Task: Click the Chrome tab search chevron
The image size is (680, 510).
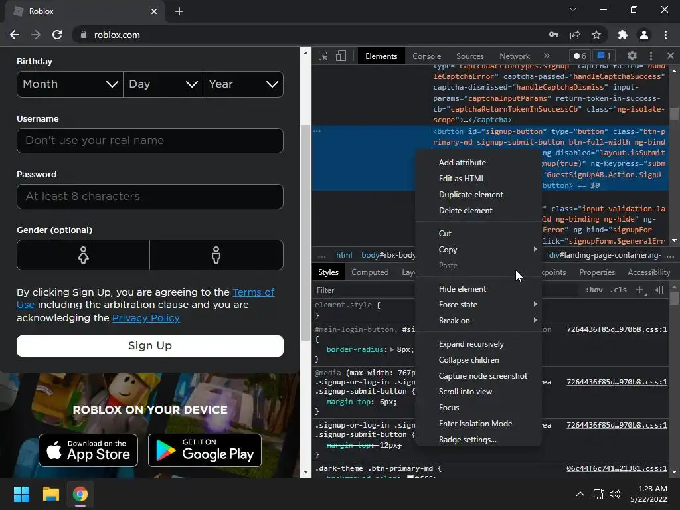Action: pyautogui.click(x=573, y=9)
